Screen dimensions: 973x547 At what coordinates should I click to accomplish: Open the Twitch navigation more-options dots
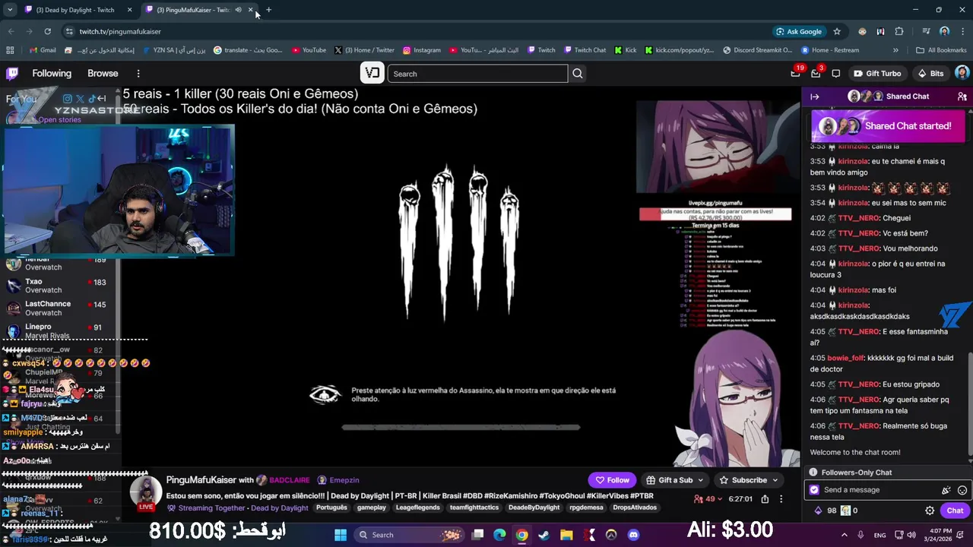coord(138,74)
